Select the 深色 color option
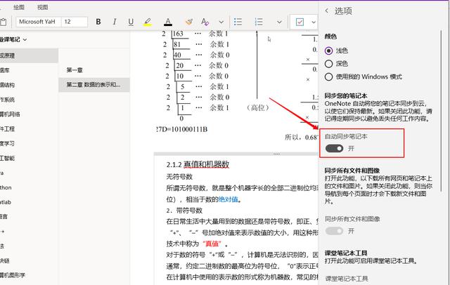Viewport: 450px width, 285px height. 328,64
